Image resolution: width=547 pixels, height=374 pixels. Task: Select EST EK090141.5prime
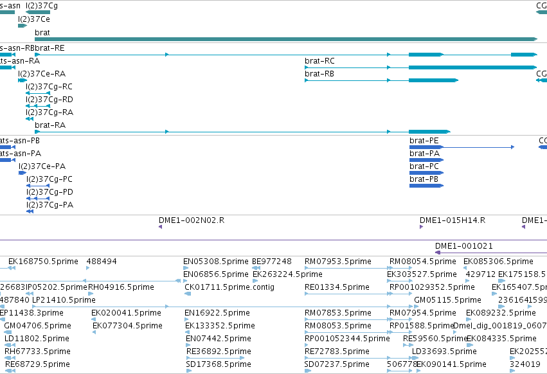coord(451,364)
